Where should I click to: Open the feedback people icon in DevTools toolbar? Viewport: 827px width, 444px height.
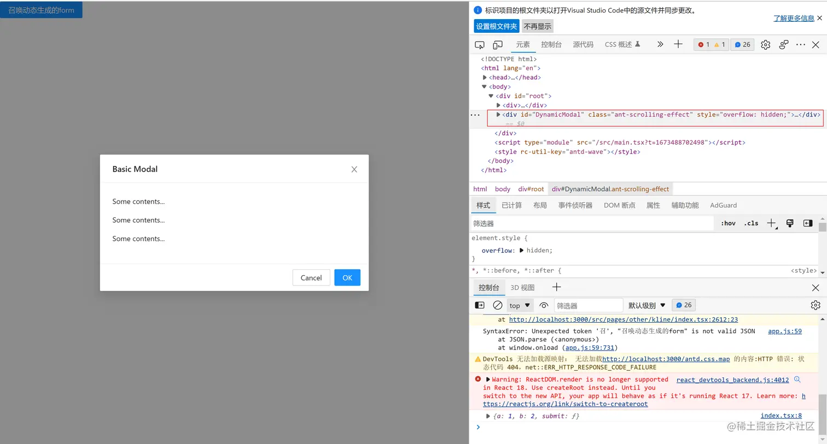coord(784,45)
